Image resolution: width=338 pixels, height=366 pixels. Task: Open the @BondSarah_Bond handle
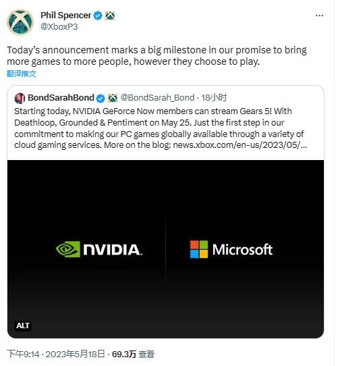[157, 97]
